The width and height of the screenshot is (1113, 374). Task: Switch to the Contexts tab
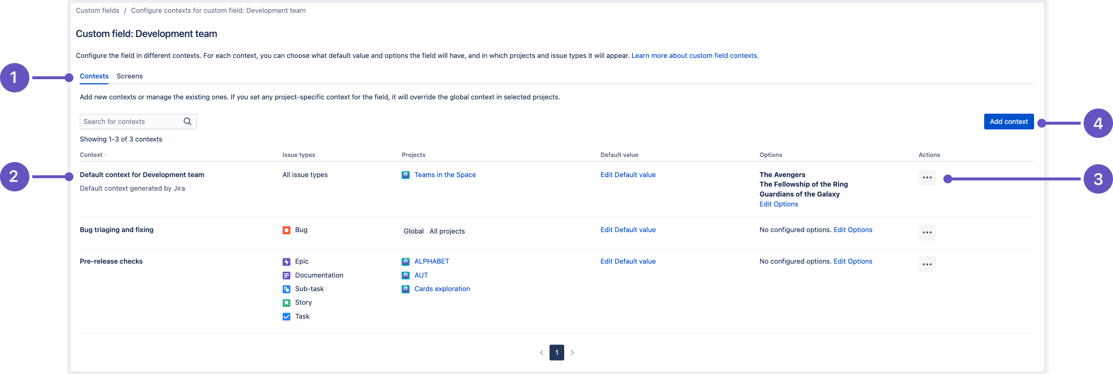(94, 76)
